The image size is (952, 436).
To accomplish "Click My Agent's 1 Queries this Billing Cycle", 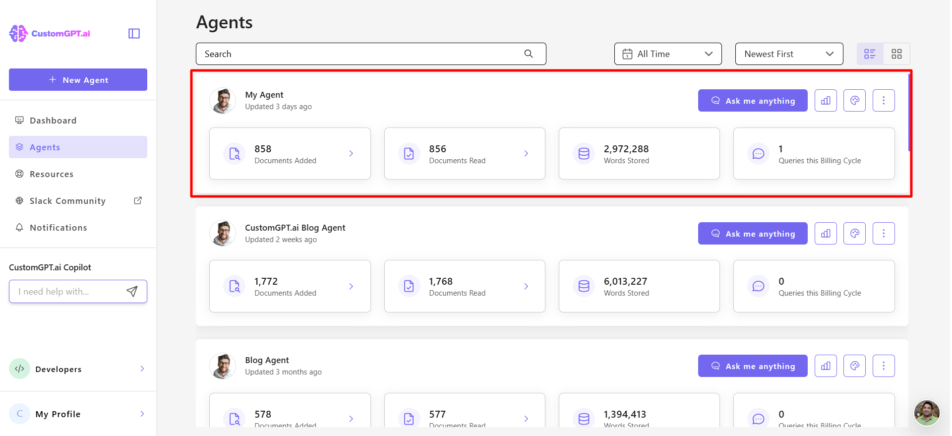I will (814, 154).
